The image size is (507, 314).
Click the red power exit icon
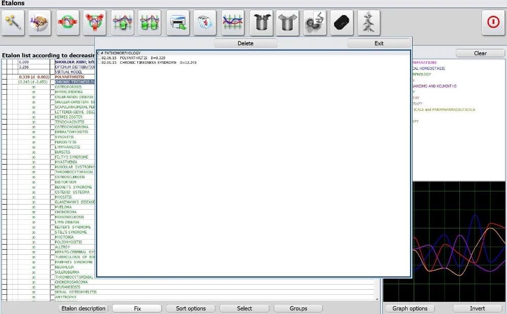493,22
